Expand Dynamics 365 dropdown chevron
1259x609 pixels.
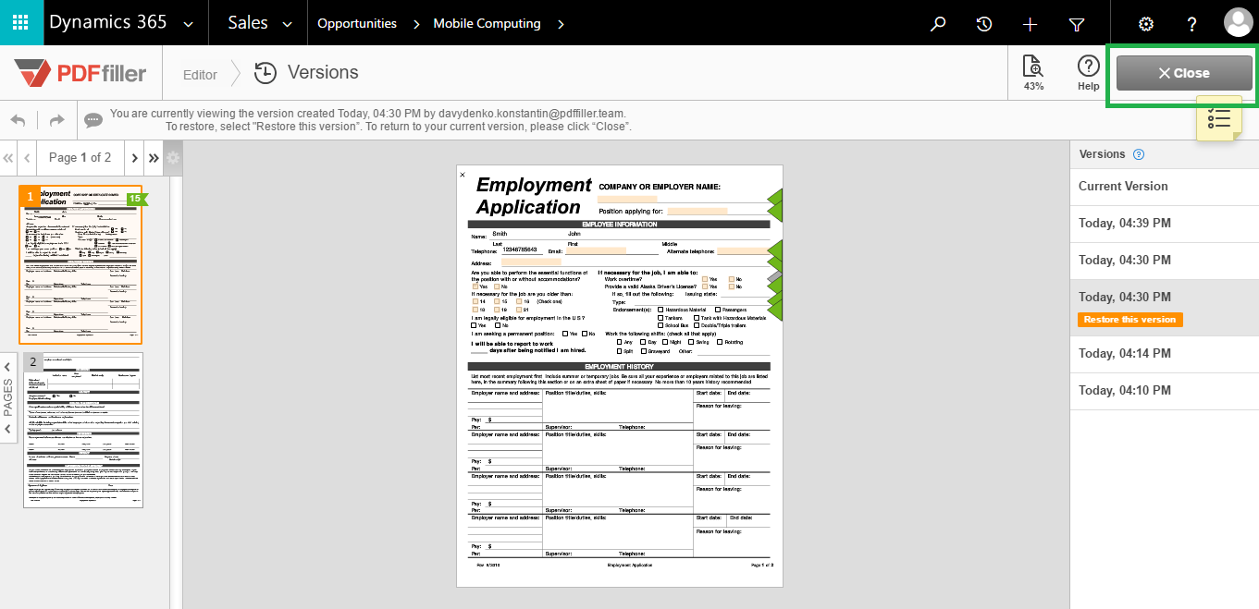(x=190, y=25)
